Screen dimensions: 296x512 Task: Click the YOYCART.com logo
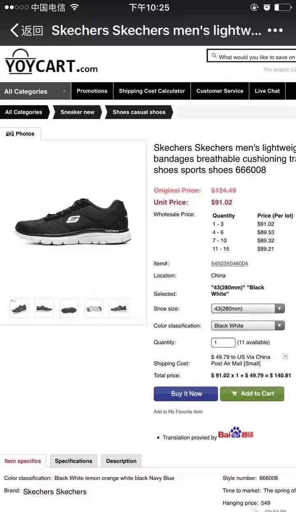click(x=51, y=62)
